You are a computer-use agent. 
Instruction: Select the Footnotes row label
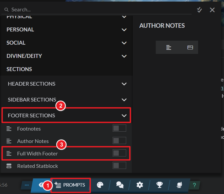pos(29,129)
